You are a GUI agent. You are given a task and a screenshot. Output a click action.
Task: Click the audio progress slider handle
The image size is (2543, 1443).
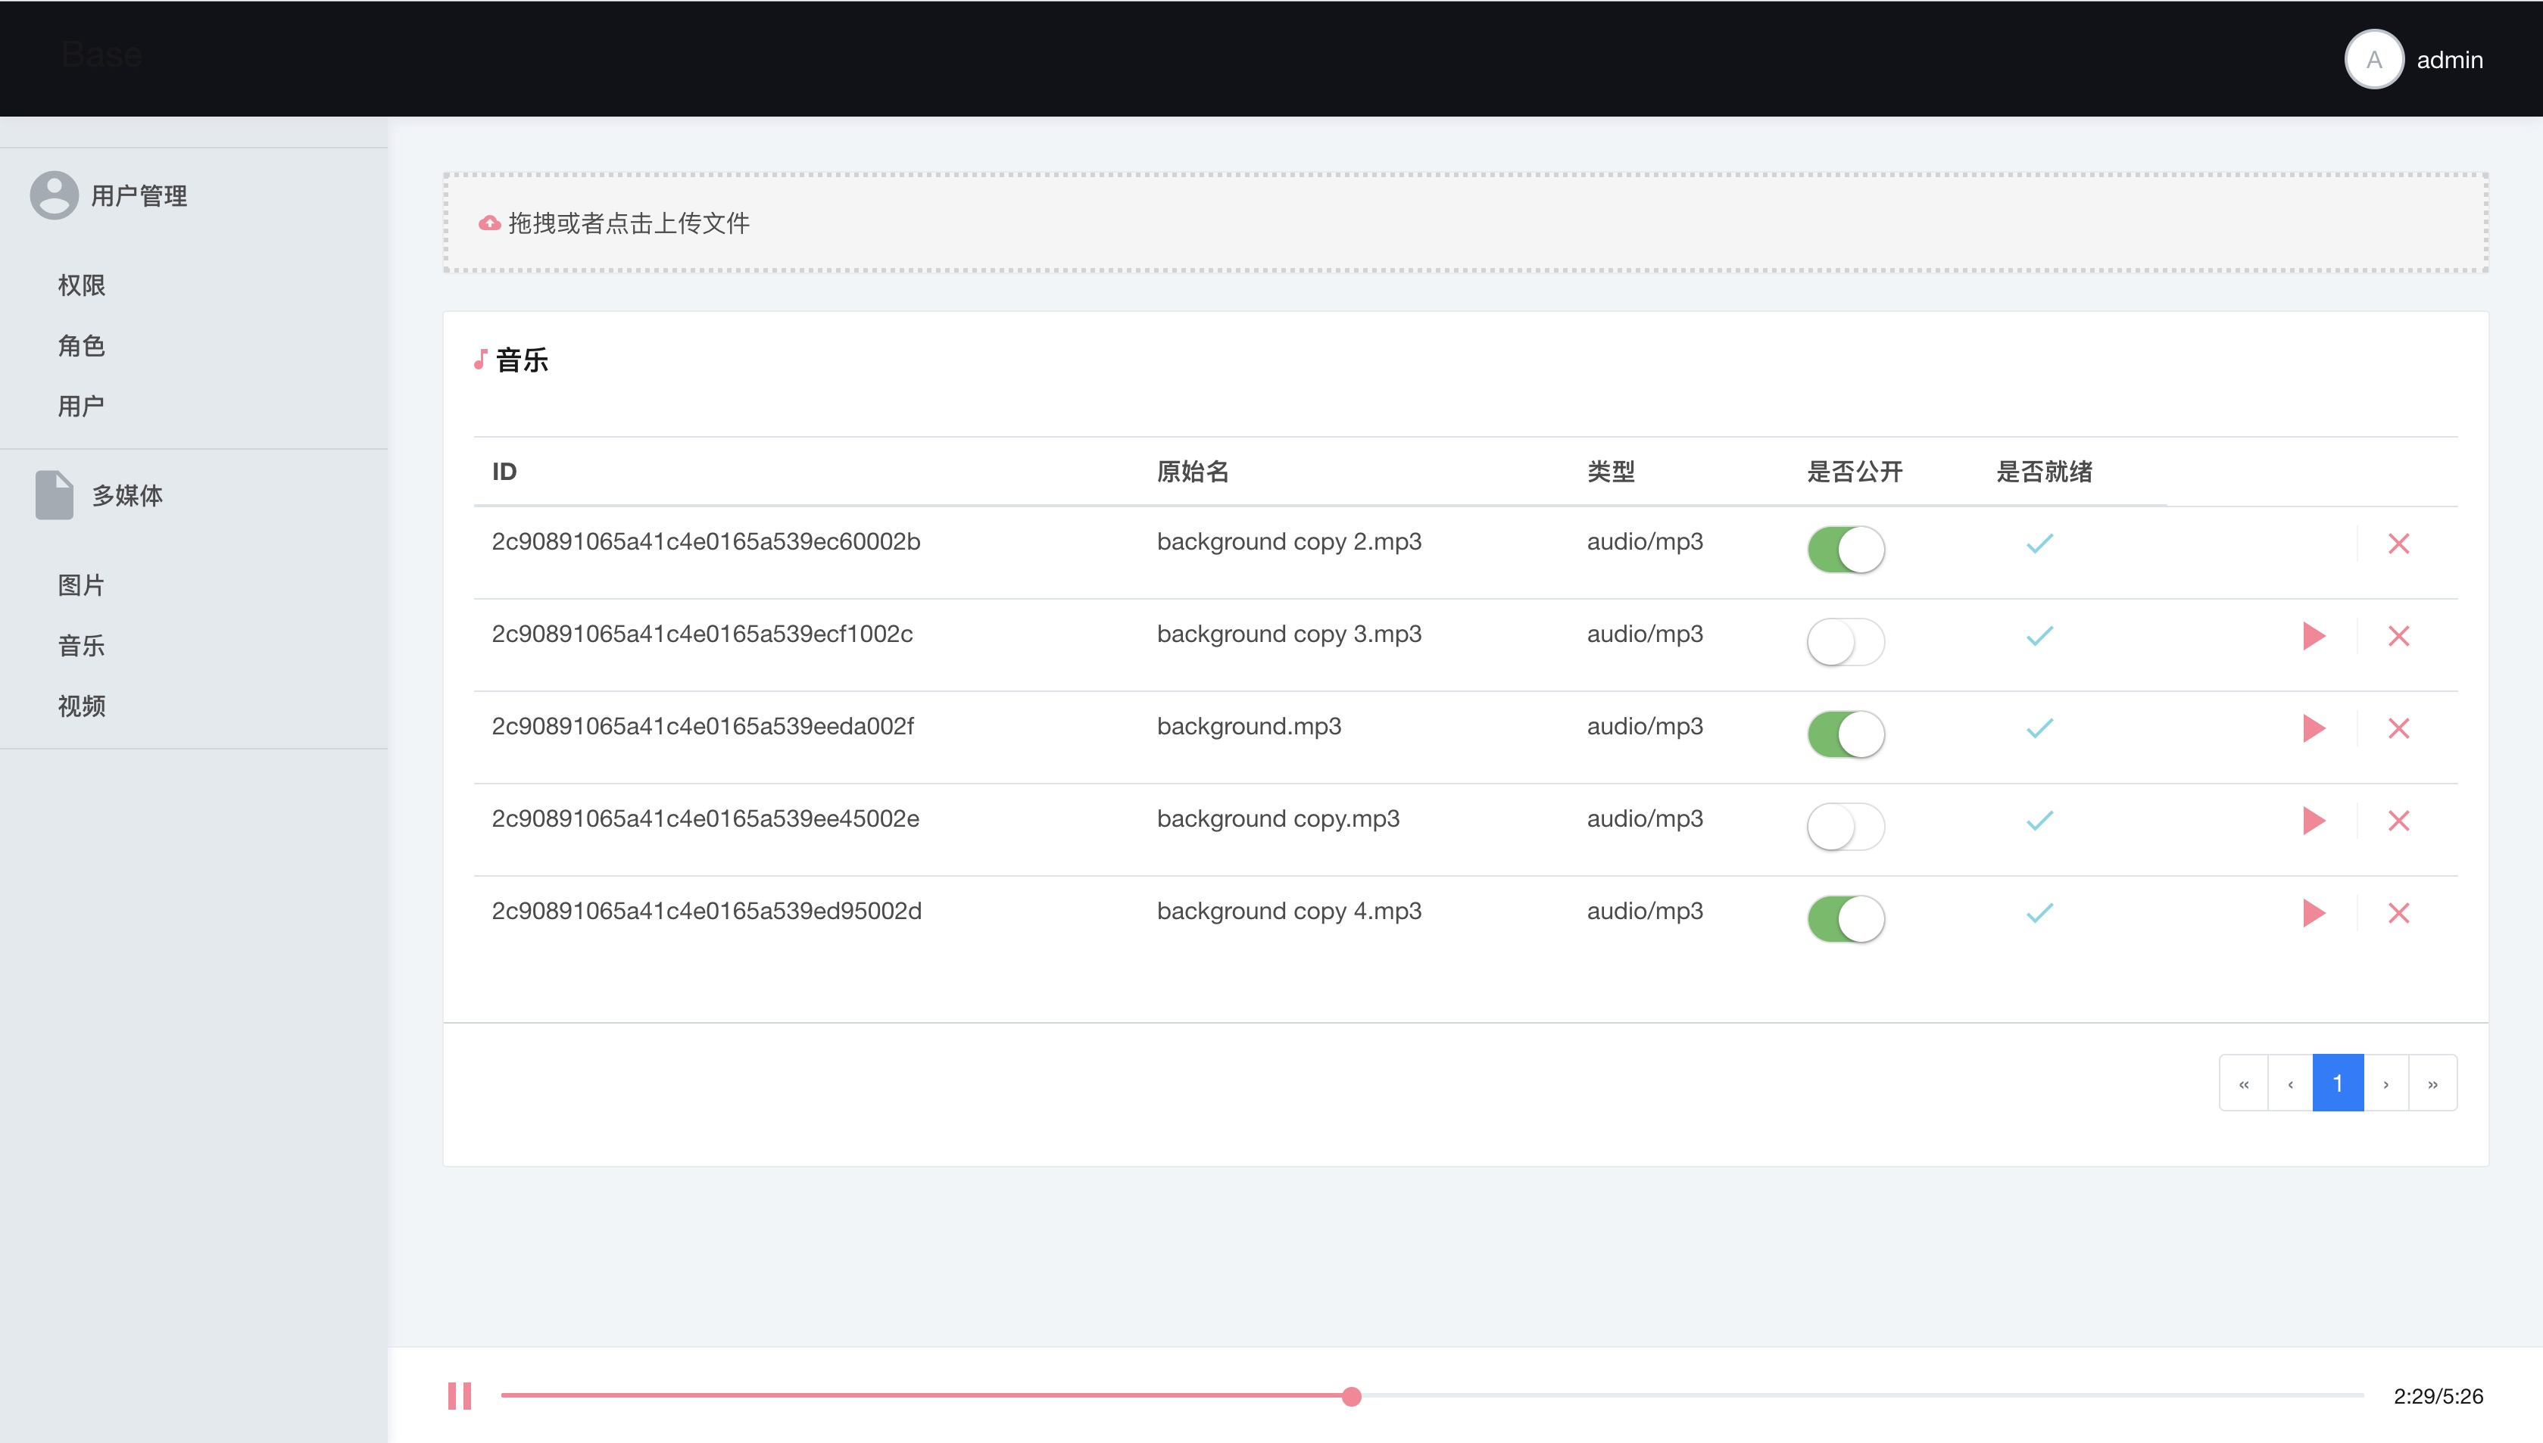click(1352, 1395)
